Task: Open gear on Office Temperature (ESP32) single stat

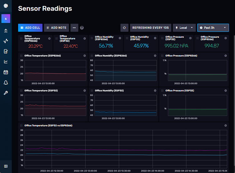Action: (x=85, y=39)
